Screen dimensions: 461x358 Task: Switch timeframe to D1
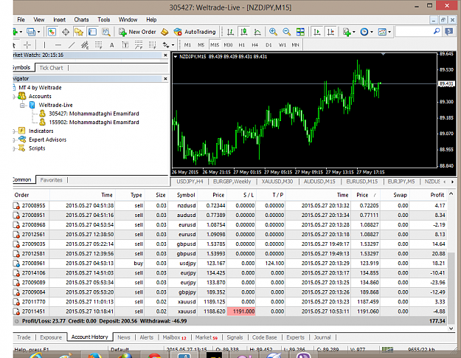(x=268, y=45)
